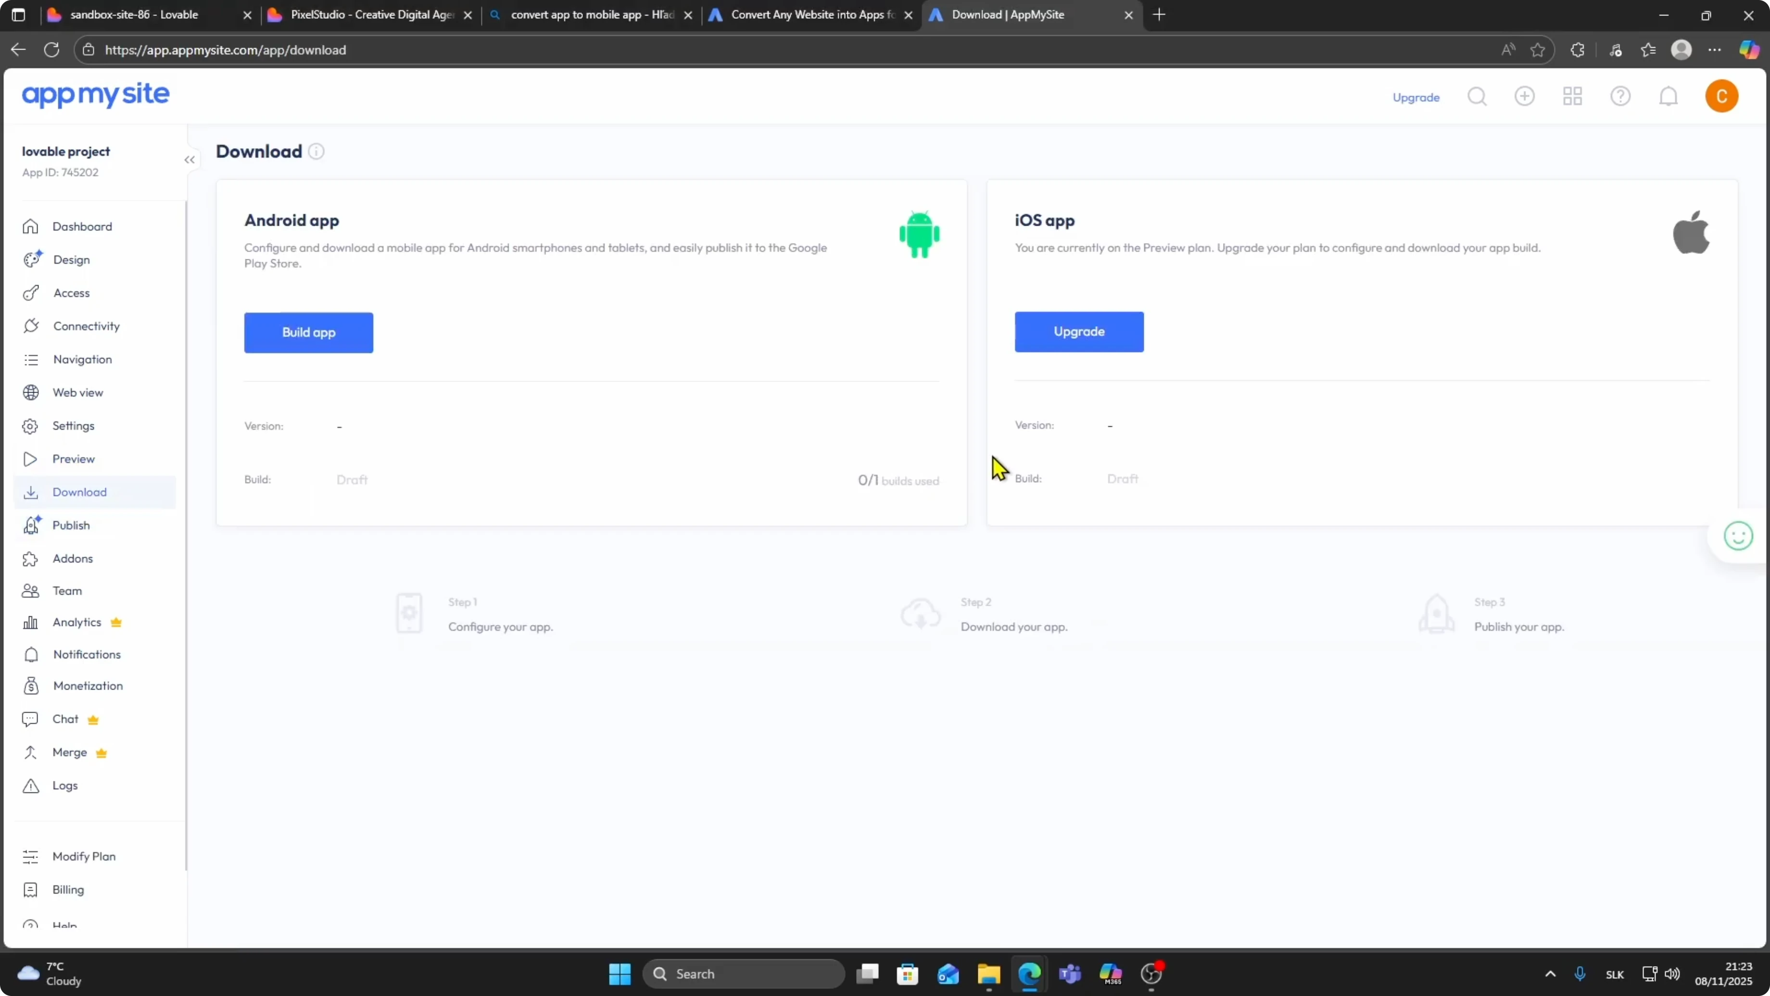The height and width of the screenshot is (996, 1770).
Task: Click the Upgrade button in iOS card
Action: [x=1079, y=332]
